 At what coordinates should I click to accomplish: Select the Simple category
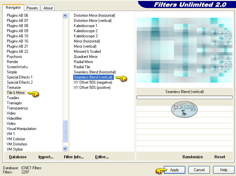coord(12,72)
